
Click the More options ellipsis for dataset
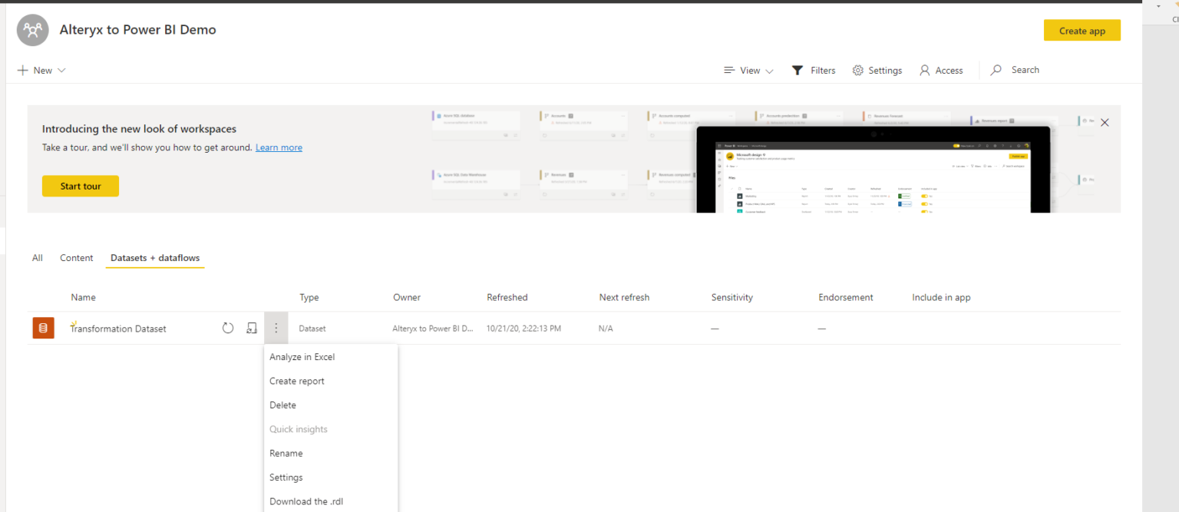276,329
